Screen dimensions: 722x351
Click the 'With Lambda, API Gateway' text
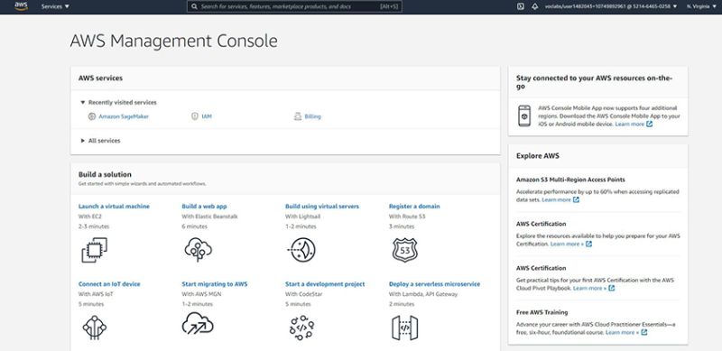(x=423, y=294)
